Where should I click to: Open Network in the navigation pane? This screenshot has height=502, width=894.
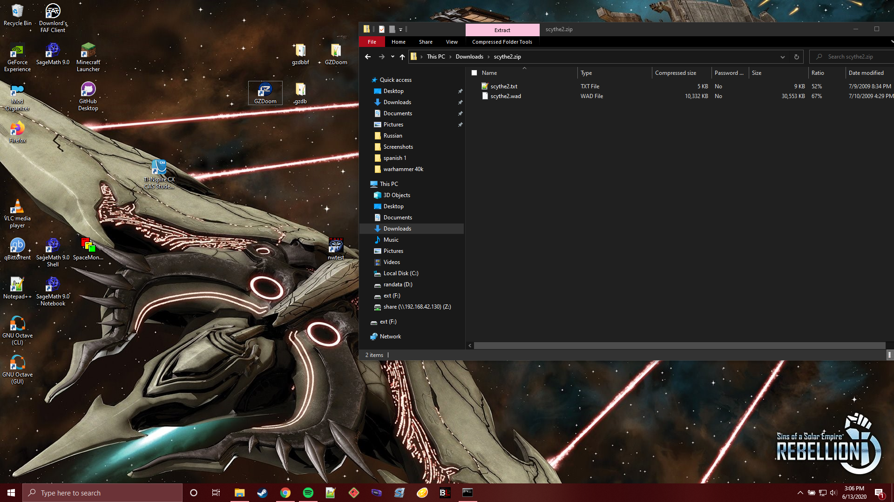390,337
